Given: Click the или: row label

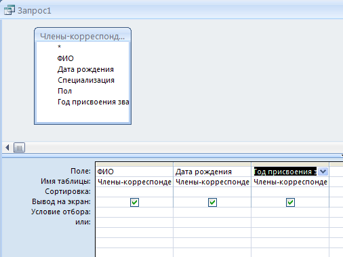Looking at the screenshot, I should tap(83, 222).
